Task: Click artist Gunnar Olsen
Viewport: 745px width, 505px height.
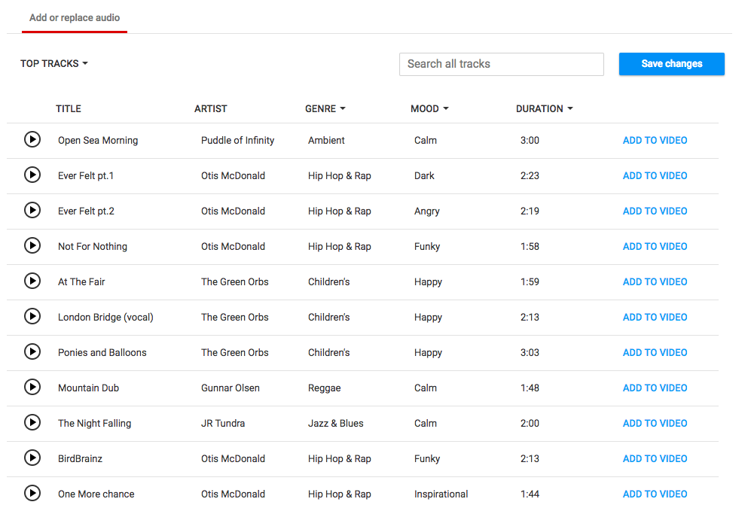Action: (x=231, y=388)
